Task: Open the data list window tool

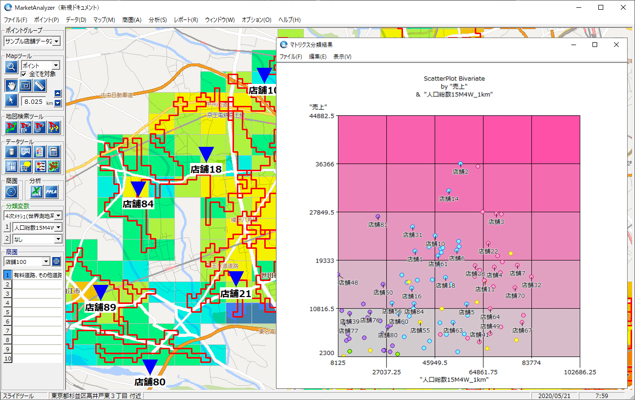Action: (x=25, y=152)
